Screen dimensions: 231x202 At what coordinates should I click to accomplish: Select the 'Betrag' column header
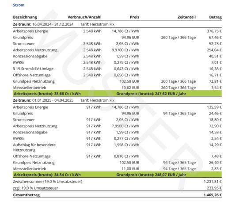tap(216, 17)
